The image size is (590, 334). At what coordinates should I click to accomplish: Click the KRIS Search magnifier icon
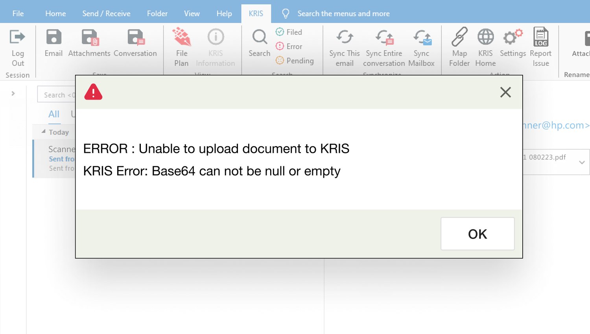(x=260, y=37)
